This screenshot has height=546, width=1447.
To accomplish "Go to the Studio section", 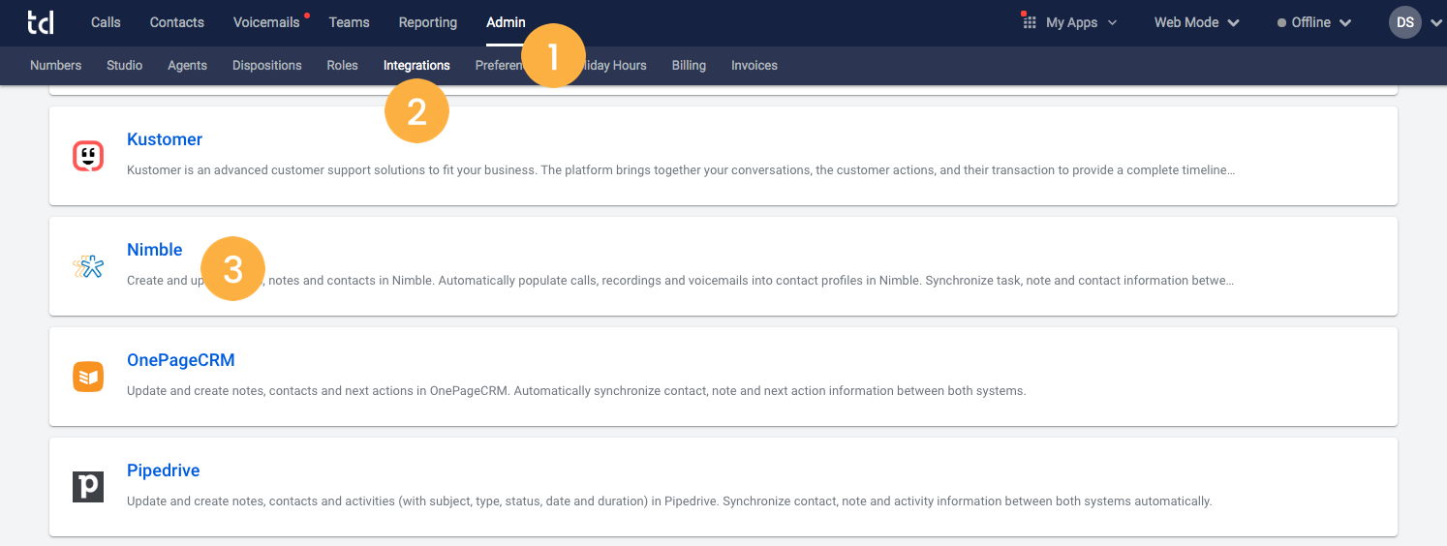I will pyautogui.click(x=125, y=65).
